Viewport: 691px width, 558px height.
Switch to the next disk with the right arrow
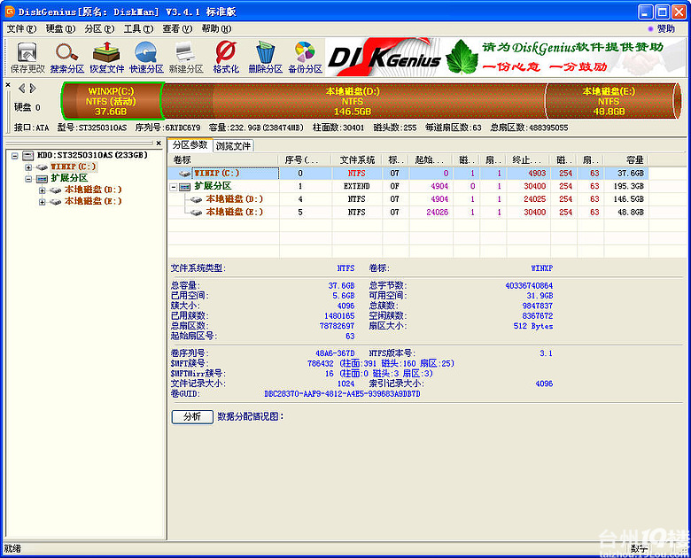[34, 88]
